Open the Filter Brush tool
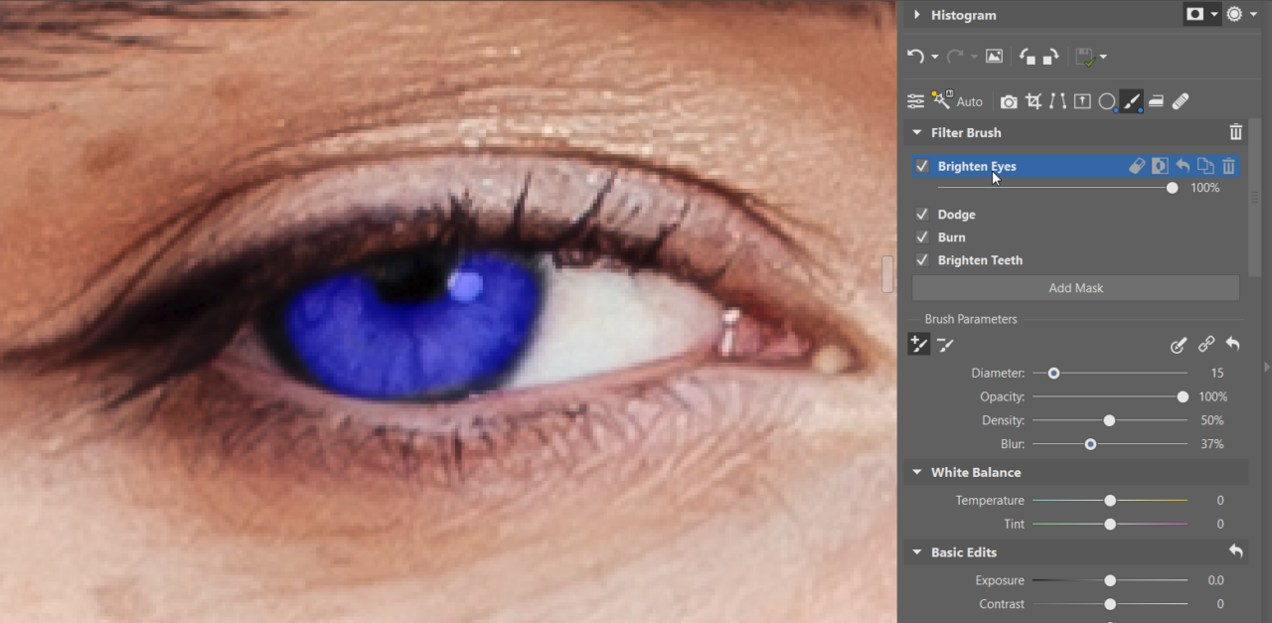 [x=1132, y=100]
